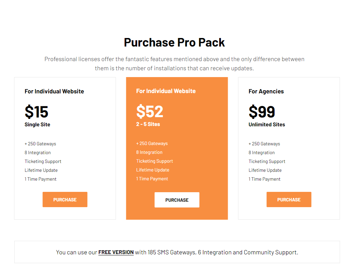Open the FREE VERSION link
Image resolution: width=356 pixels, height=272 pixels.
pos(116,252)
